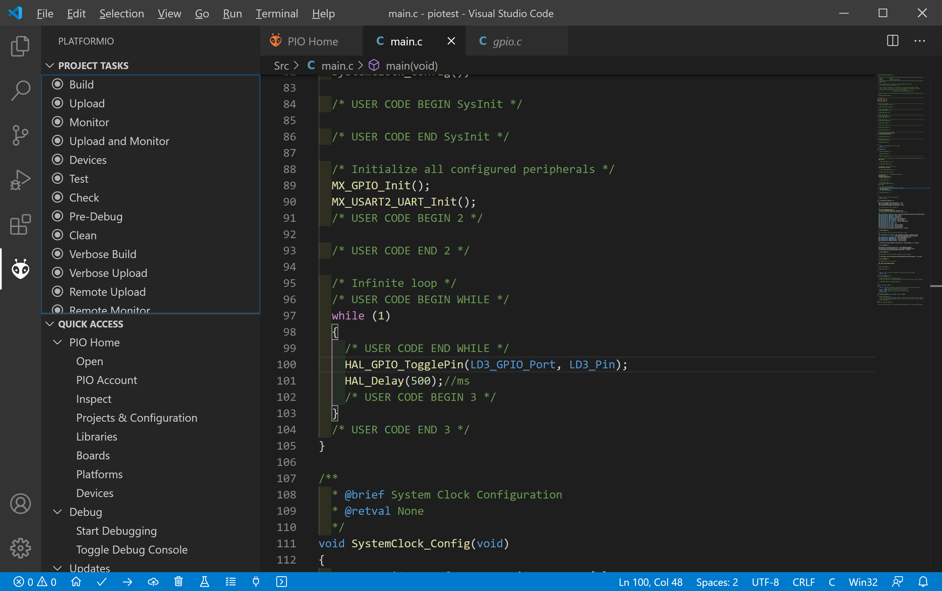The height and width of the screenshot is (591, 942).
Task: Open the File menu
Action: click(45, 13)
